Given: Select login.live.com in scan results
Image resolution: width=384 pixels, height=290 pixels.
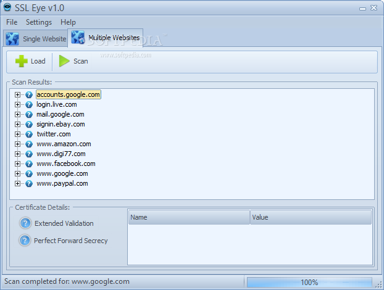Looking at the screenshot, I should coord(57,104).
